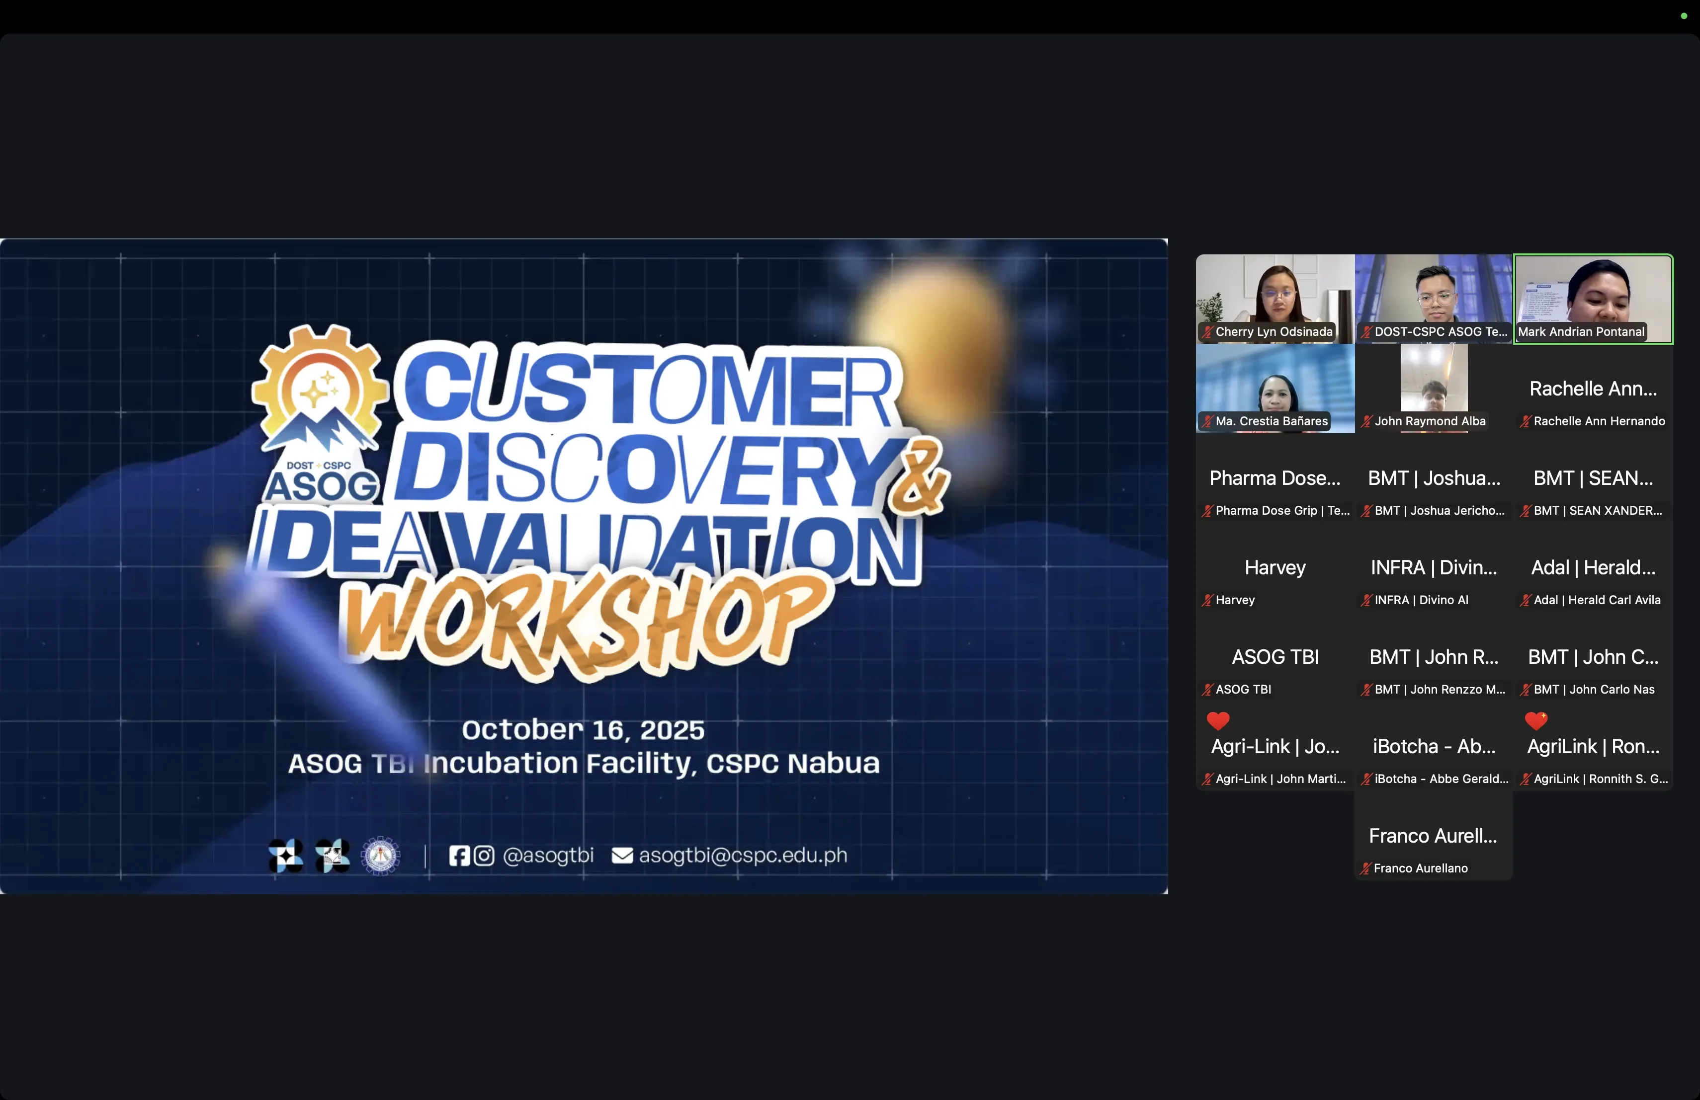
Task: Click the Facebook icon on the shared slide
Action: [459, 855]
